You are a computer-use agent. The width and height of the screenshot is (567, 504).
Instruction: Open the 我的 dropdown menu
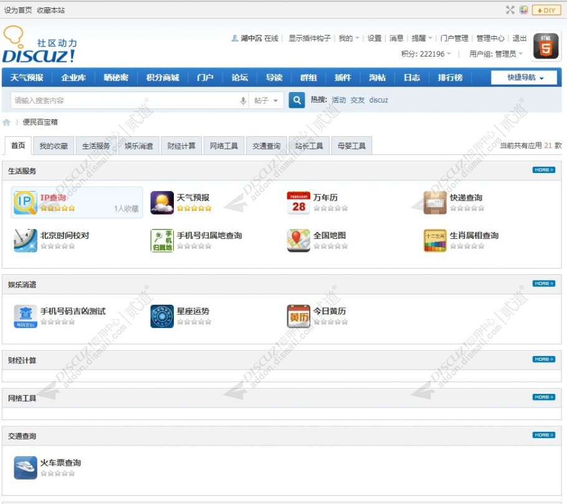coord(346,38)
